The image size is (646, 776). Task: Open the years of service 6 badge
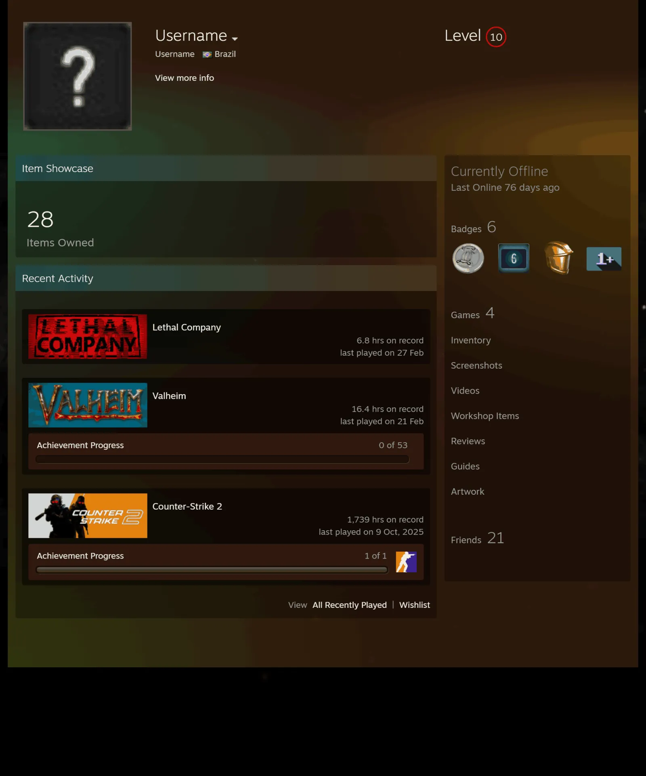514,259
